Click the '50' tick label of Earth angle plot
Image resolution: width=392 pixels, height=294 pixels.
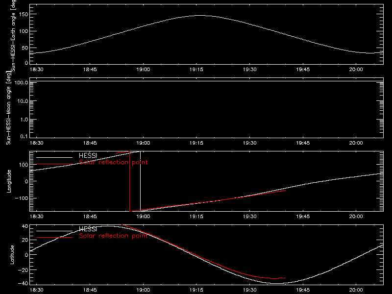(25, 48)
